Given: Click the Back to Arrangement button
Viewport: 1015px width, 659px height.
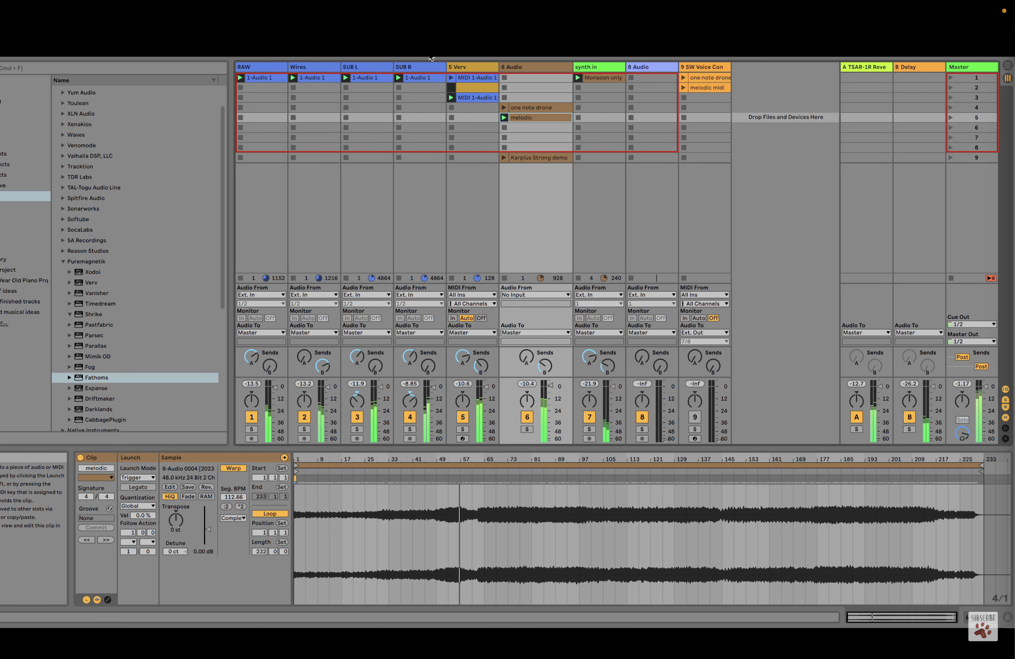Looking at the screenshot, I should pyautogui.click(x=991, y=278).
